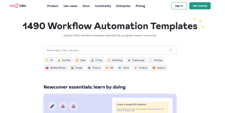Open the Product menu

(x=53, y=6)
